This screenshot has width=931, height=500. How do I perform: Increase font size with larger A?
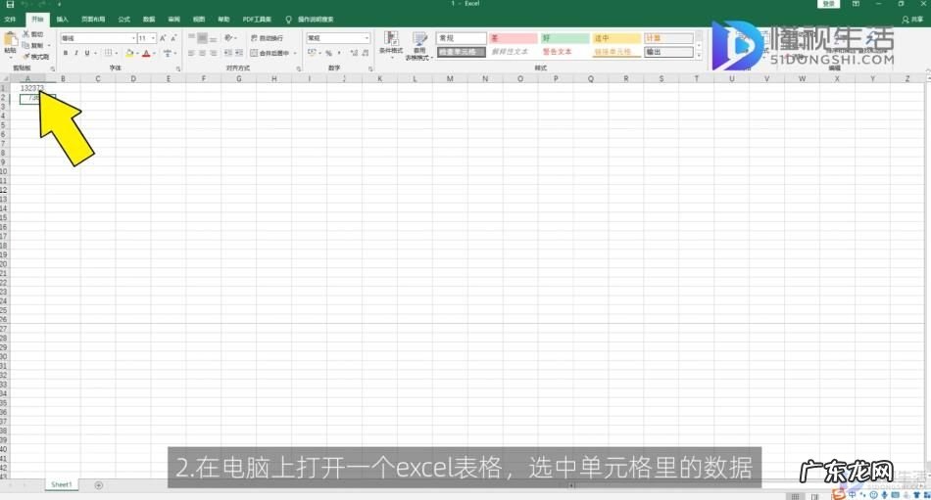click(x=163, y=38)
